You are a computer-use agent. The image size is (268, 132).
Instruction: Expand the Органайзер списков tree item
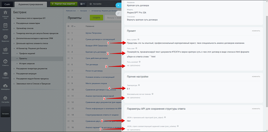pyautogui.click(x=14, y=28)
